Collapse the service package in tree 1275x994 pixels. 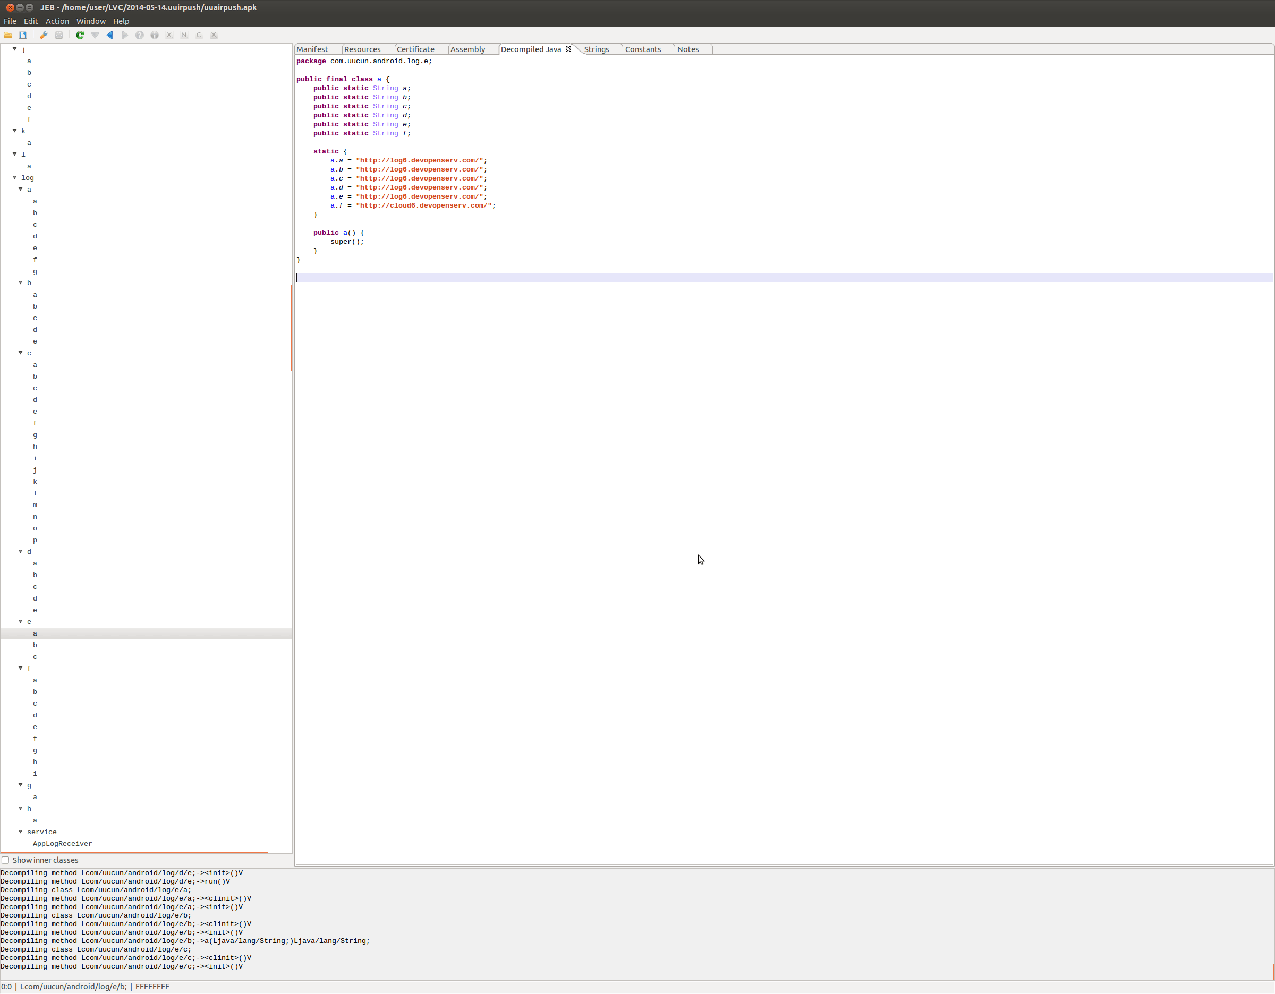click(21, 832)
